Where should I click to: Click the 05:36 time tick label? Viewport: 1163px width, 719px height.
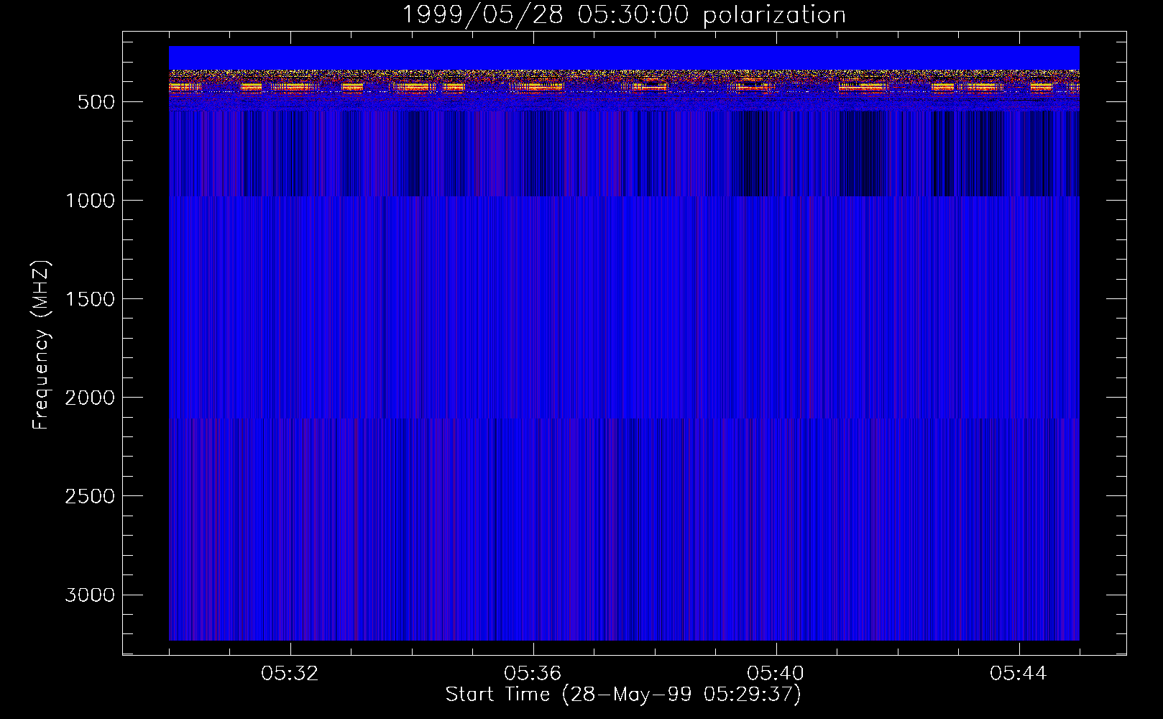pyautogui.click(x=533, y=674)
